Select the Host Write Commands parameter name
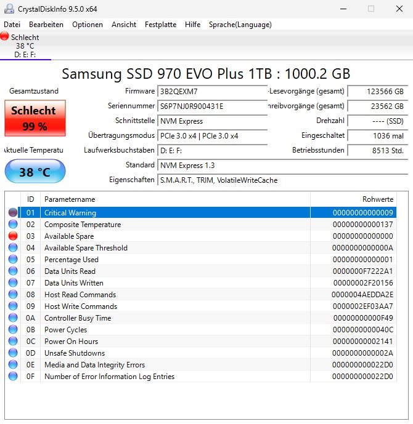The image size is (413, 424). (x=81, y=306)
